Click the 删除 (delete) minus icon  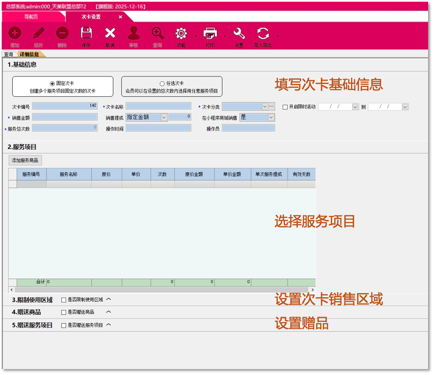(62, 33)
